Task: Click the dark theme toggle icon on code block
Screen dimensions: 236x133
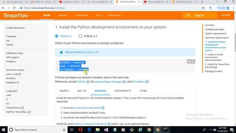Action: pyautogui.click(x=189, y=61)
